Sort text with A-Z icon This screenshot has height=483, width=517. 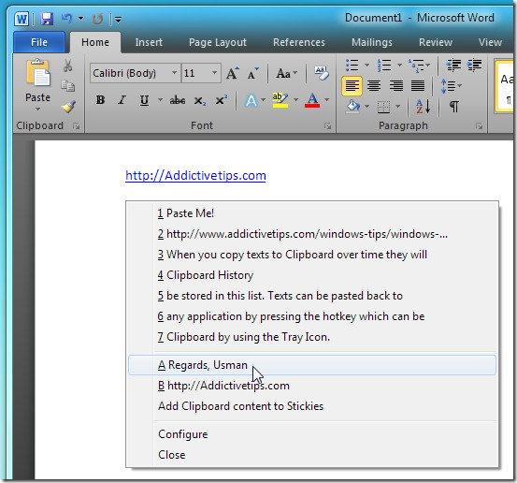tap(423, 107)
